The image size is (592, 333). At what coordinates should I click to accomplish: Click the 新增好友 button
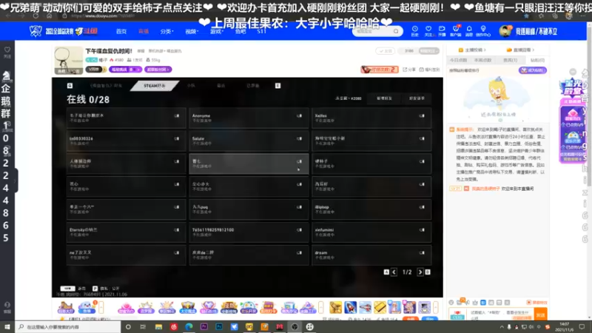384,98
